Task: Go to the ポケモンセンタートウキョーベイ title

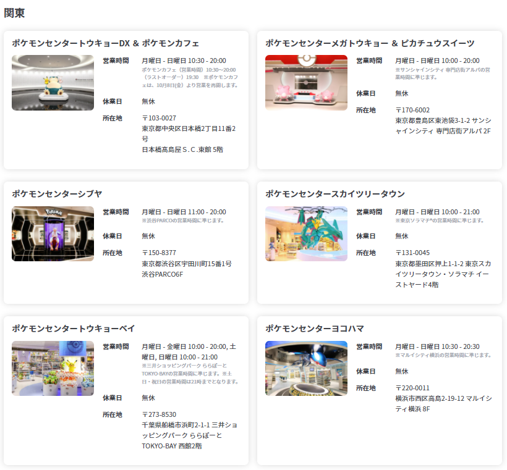Action: coord(74,329)
